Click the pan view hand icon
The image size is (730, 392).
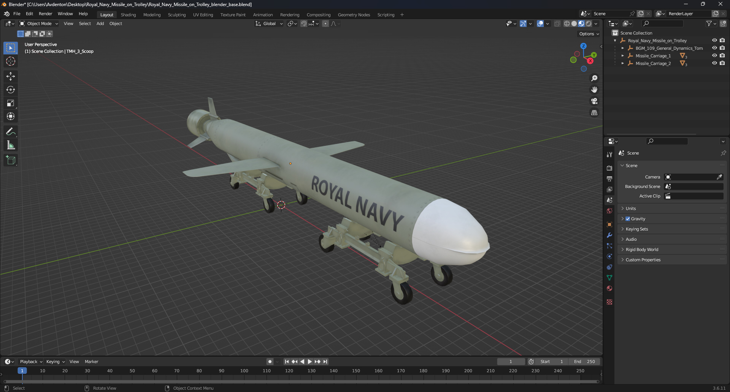(x=594, y=90)
